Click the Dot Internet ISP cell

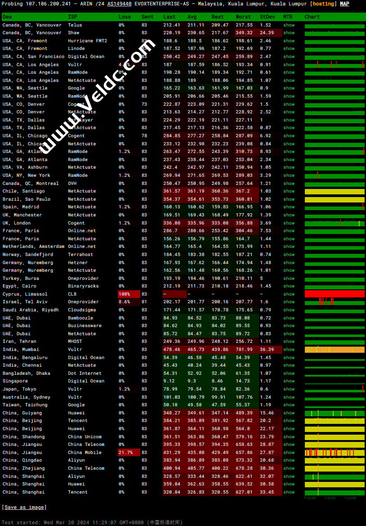pos(85,373)
